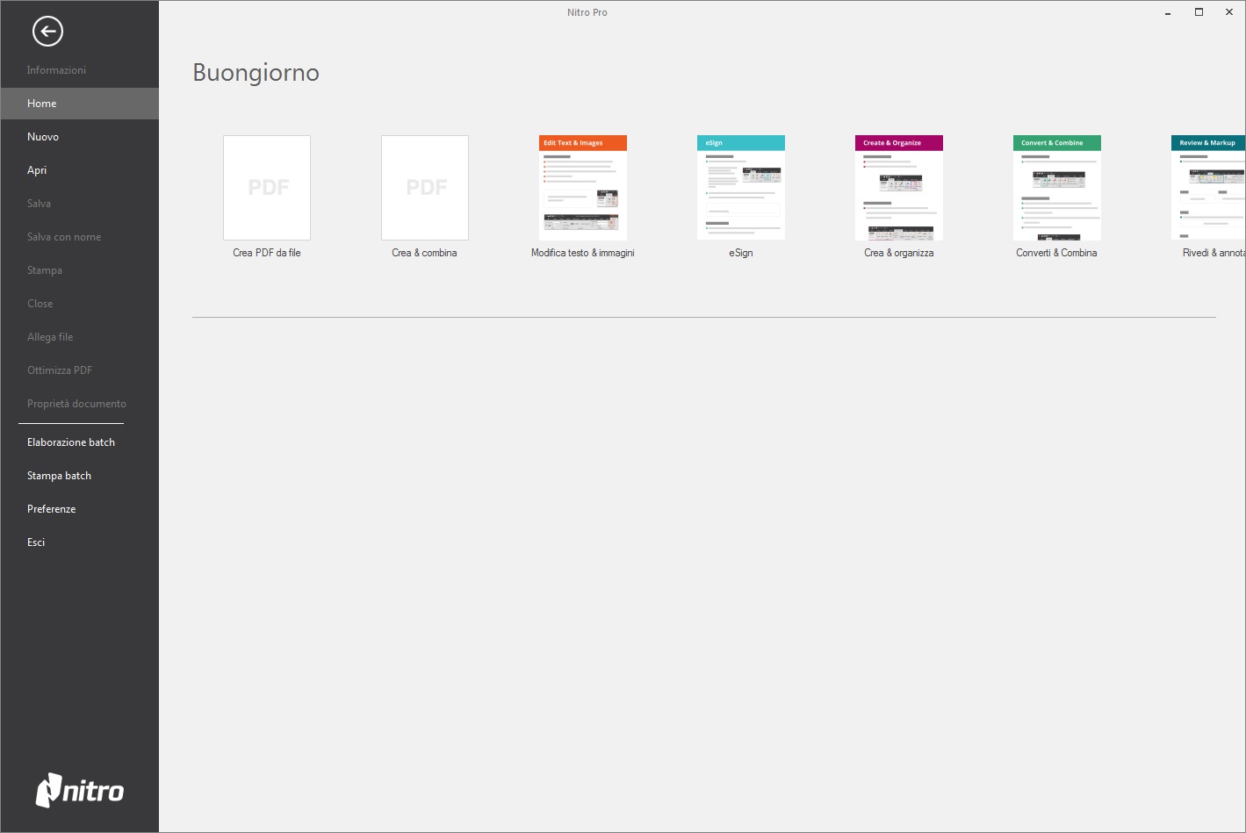Open Proprietà documento

(79, 404)
